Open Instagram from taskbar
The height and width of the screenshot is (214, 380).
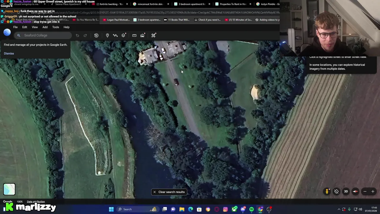coord(225,209)
